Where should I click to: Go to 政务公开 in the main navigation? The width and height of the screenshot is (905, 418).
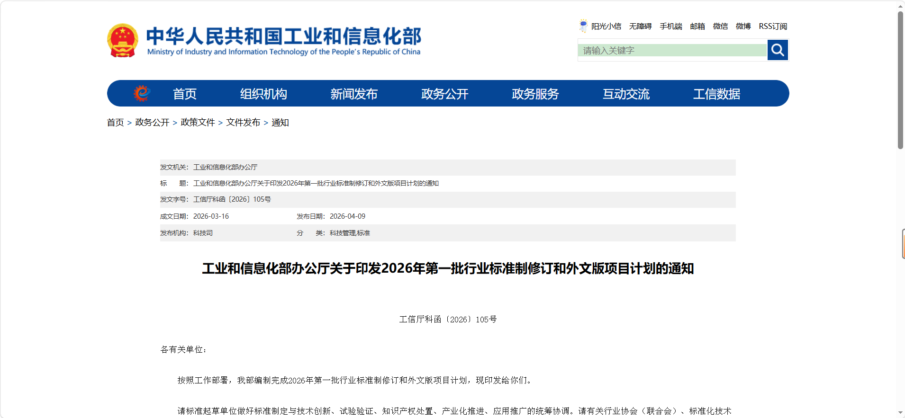tap(444, 94)
